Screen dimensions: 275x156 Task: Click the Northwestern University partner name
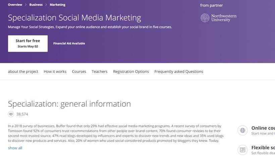[x=224, y=18]
